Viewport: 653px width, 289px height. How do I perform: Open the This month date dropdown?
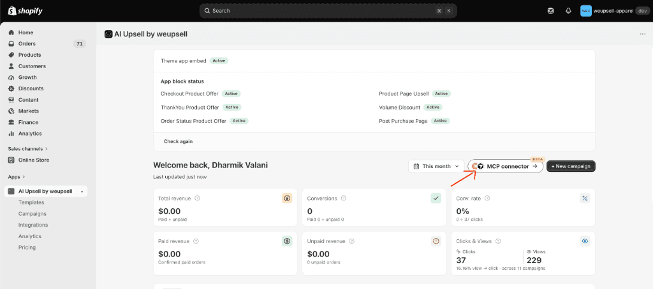point(436,166)
